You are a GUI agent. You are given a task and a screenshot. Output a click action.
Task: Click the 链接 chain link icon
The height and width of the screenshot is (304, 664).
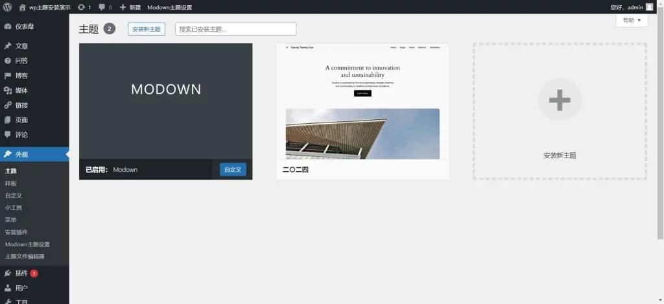[x=8, y=105]
